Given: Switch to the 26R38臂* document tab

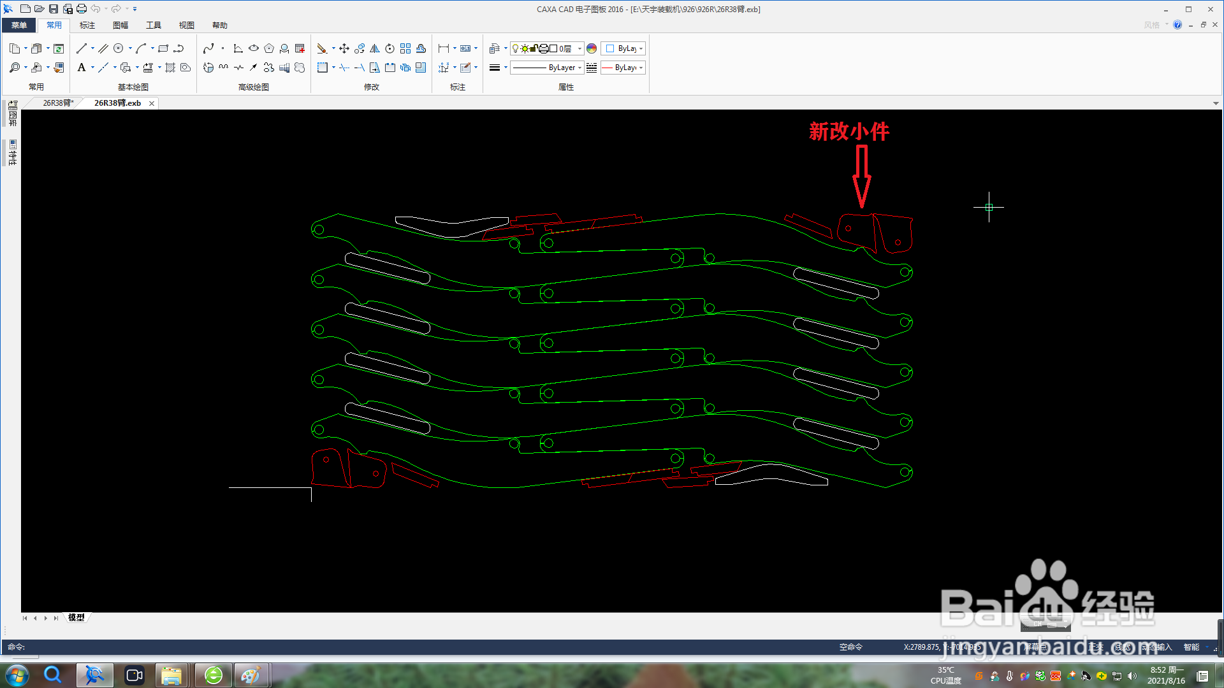Looking at the screenshot, I should click(x=58, y=103).
